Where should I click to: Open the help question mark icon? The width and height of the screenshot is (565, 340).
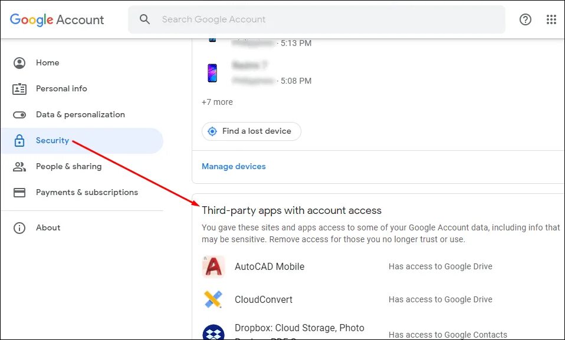pos(525,19)
